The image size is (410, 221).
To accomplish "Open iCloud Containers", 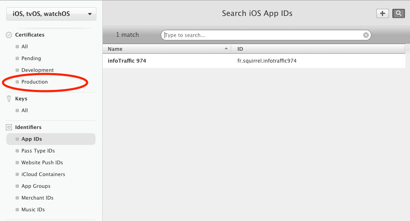I will point(43,174).
